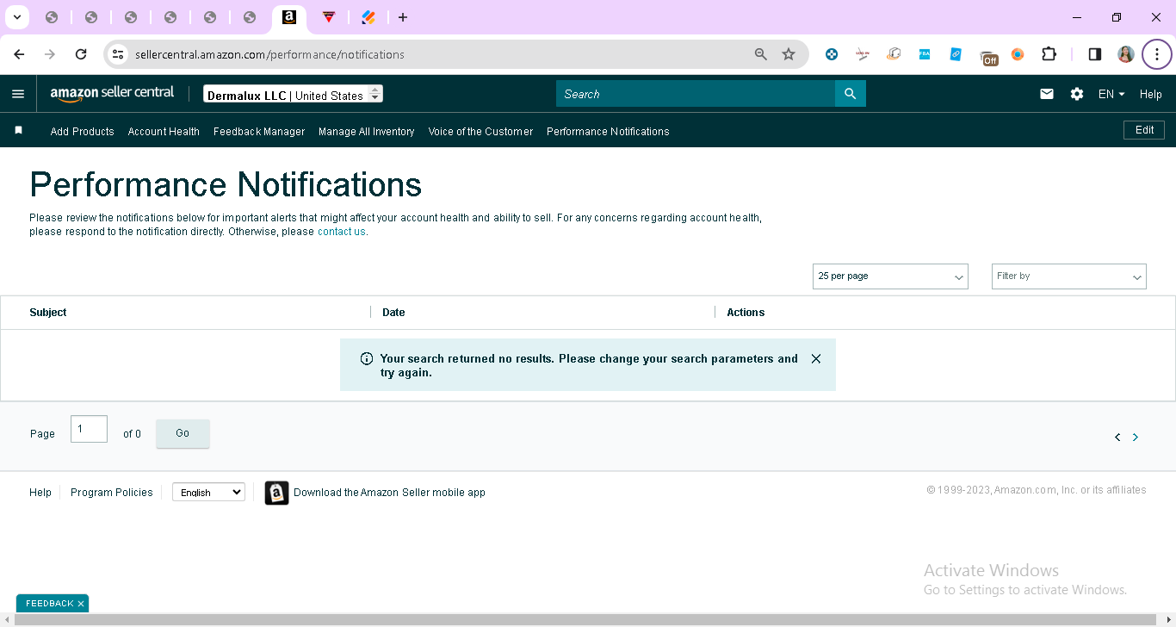Close the Feedback tab
Image resolution: width=1176 pixels, height=627 pixels.
[x=81, y=604]
